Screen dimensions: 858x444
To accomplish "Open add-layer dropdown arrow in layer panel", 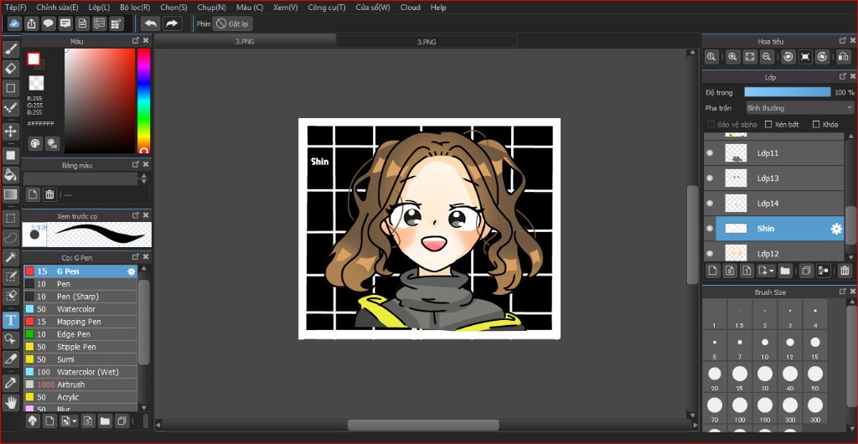I will (x=766, y=270).
